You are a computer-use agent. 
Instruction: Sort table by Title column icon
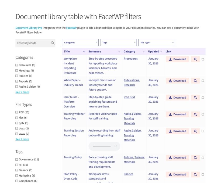[x=84, y=52]
